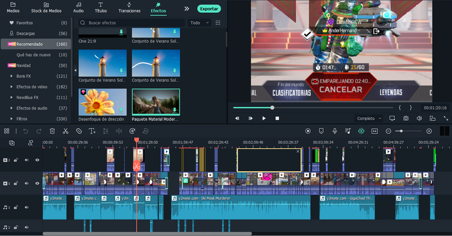
Task: Stop preview playback
Action: tap(277, 118)
